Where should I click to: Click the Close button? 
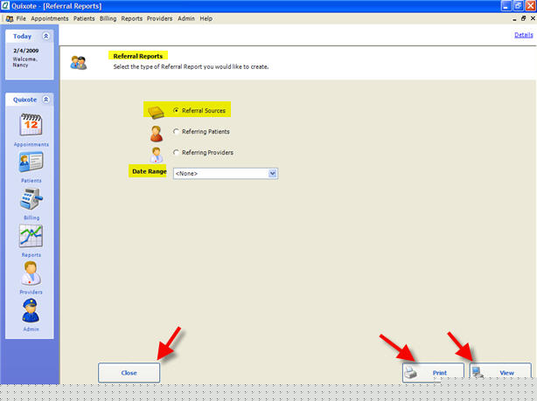click(129, 372)
